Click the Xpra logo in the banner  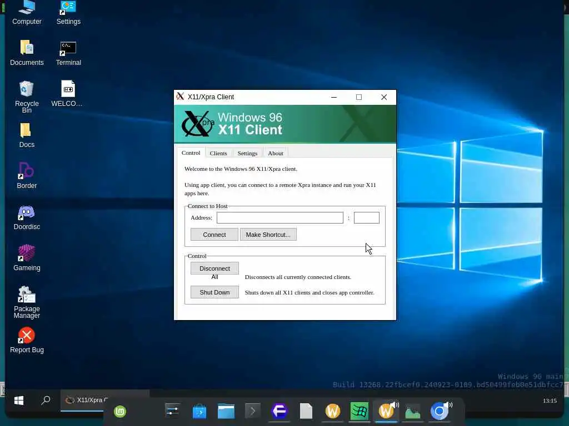tap(198, 124)
